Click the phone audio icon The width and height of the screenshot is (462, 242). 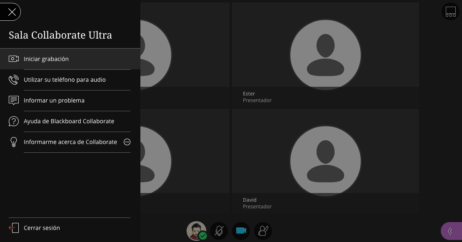14,80
